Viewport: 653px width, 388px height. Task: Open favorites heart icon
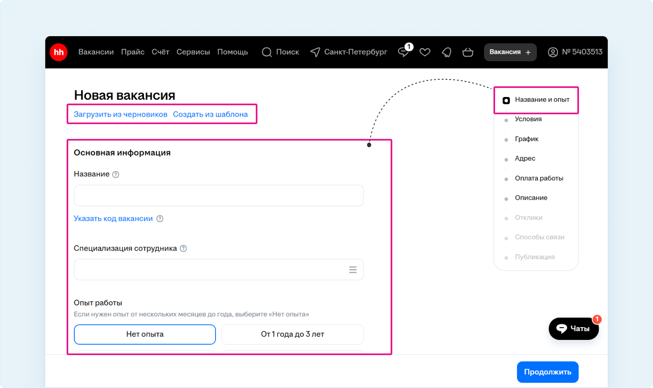point(425,52)
